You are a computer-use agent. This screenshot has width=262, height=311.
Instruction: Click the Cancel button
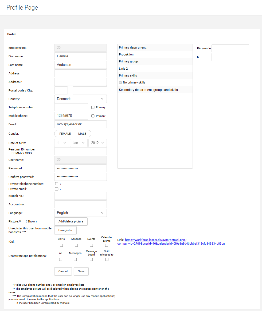(x=63, y=271)
